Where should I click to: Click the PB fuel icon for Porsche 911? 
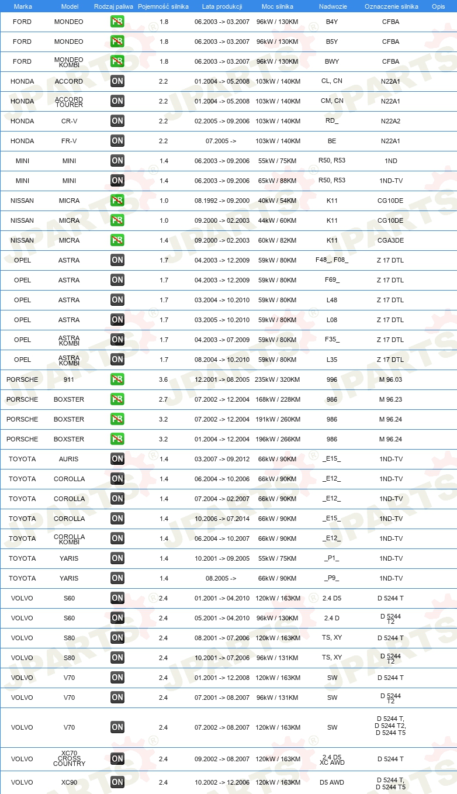(x=117, y=379)
